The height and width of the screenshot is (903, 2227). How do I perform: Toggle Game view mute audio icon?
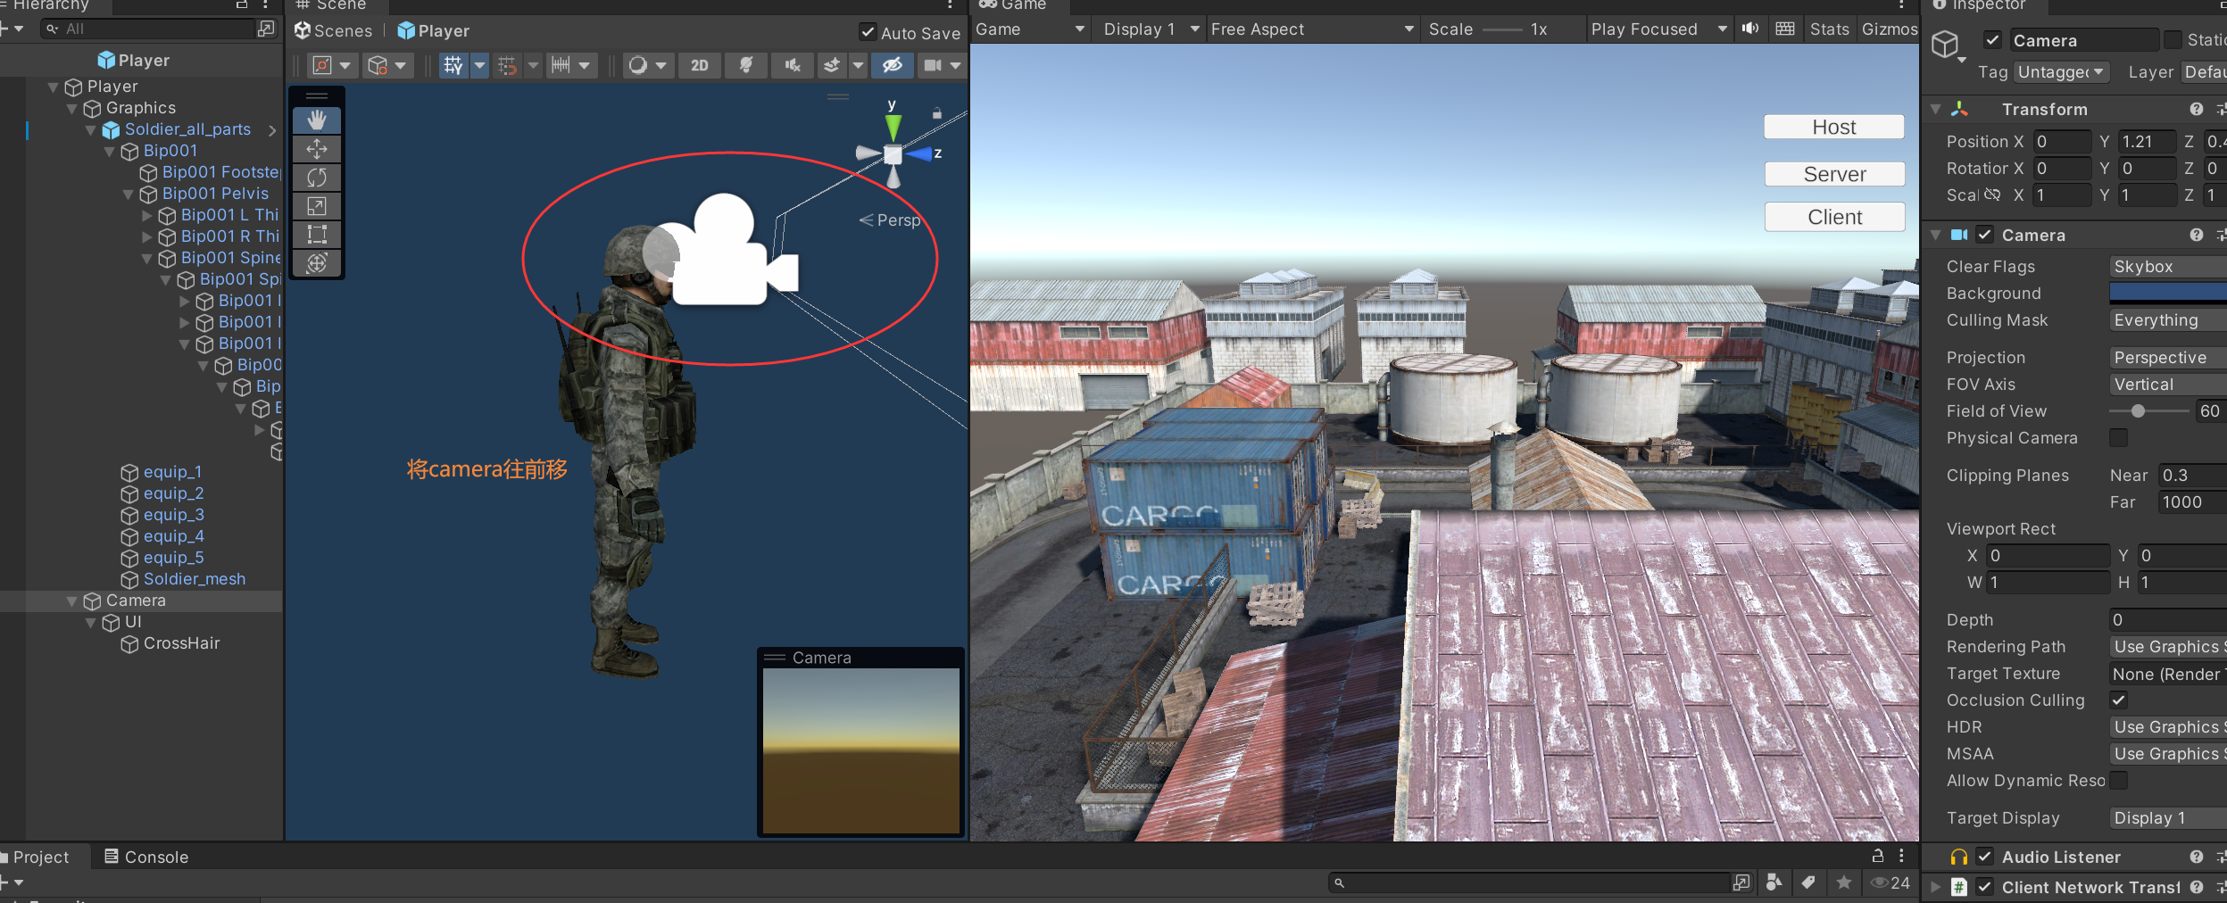point(1750,29)
